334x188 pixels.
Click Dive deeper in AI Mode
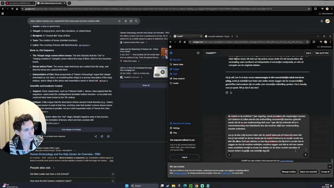(71, 130)
